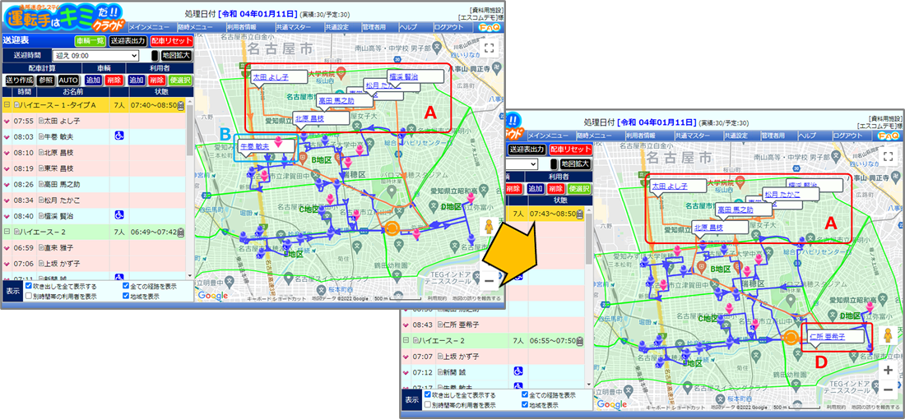This screenshot has height=419, width=905.
Task: Click 牛巻 敏夫 callout link on left map
Action: pyautogui.click(x=254, y=146)
